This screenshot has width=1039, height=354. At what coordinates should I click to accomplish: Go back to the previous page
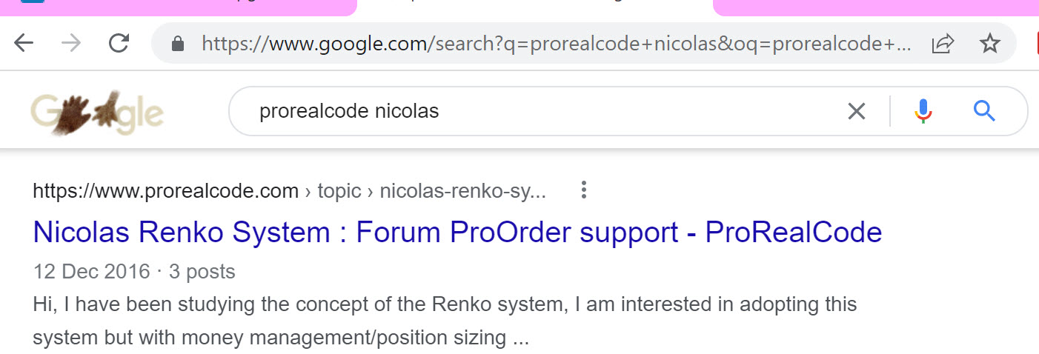(x=24, y=44)
